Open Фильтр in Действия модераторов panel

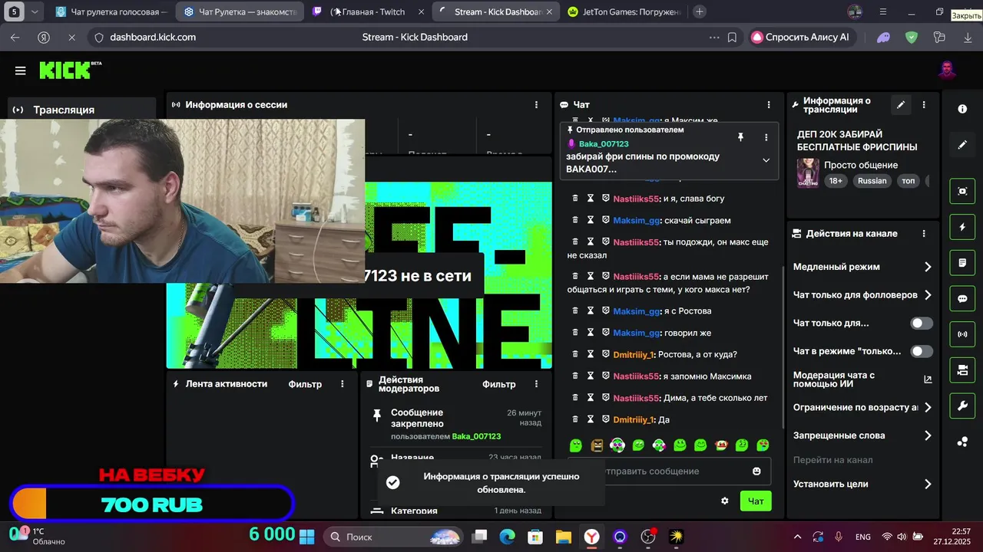(x=499, y=384)
